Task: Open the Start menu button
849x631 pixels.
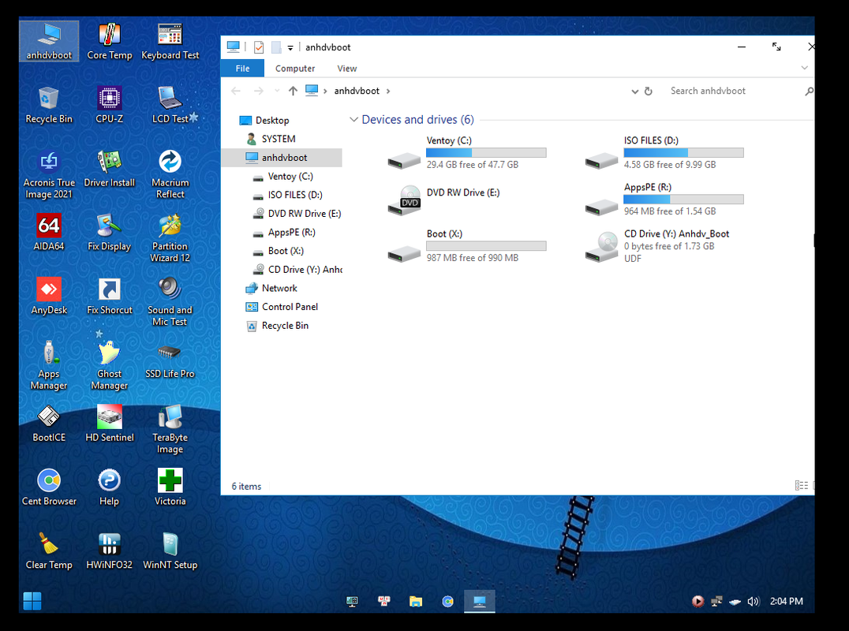Action: tap(32, 601)
